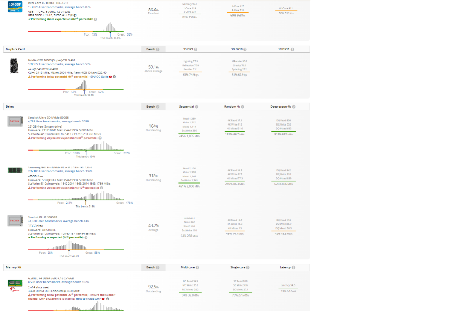
Task: Open the Intel 10400F processor badge image
Action: pyautogui.click(x=15, y=7)
